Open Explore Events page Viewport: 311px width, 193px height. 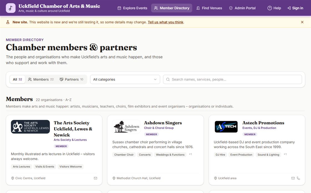coord(132,8)
